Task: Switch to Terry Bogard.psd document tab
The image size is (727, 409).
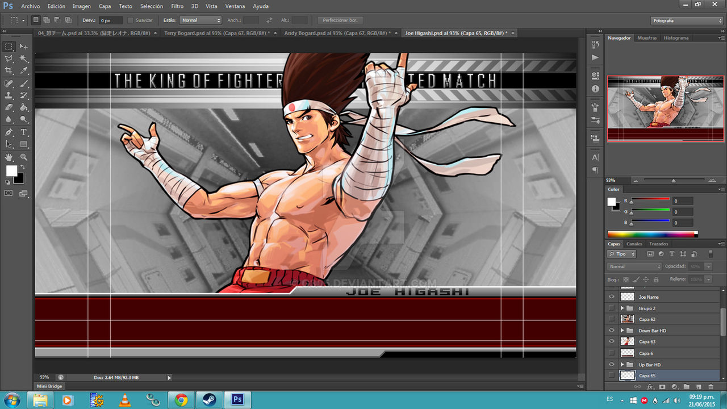Action: [216, 33]
